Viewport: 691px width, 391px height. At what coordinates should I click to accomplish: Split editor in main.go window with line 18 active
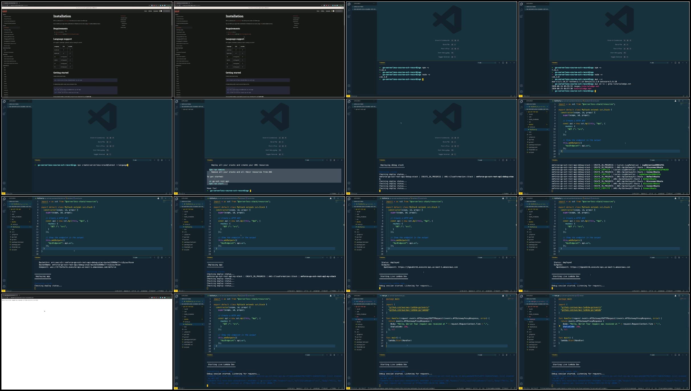(507, 296)
